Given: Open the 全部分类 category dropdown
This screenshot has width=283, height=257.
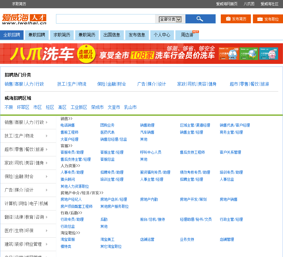Looking at the screenshot, I should click(x=170, y=19).
